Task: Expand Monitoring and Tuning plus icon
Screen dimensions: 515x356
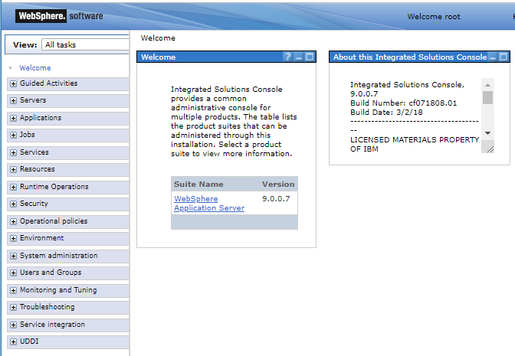Action: [x=13, y=290]
